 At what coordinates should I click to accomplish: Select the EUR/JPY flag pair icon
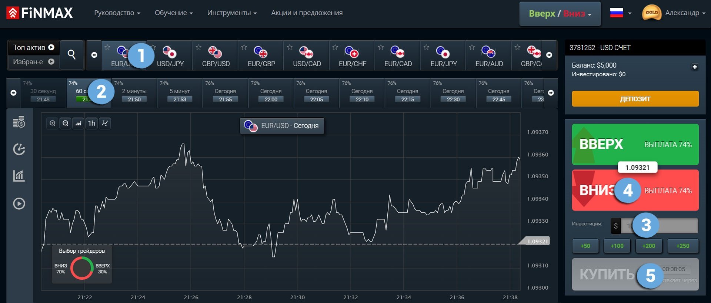443,52
